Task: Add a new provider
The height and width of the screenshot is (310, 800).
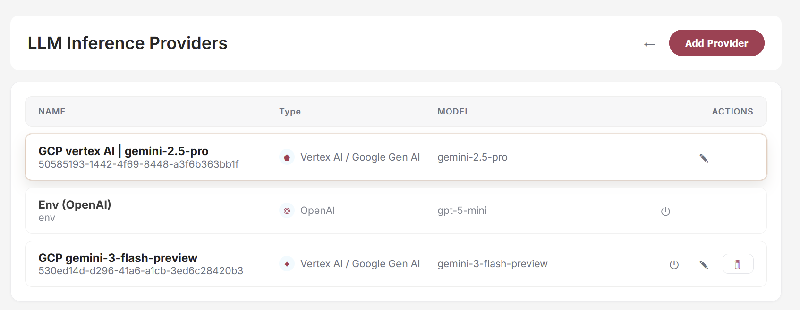Action: 716,43
